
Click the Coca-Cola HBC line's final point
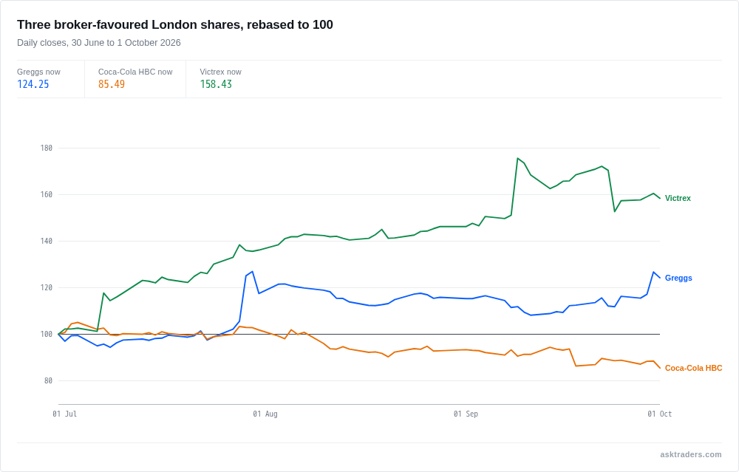click(x=660, y=368)
